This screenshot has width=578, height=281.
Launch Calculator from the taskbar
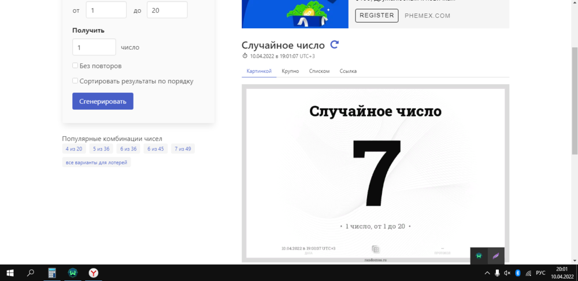click(52, 273)
